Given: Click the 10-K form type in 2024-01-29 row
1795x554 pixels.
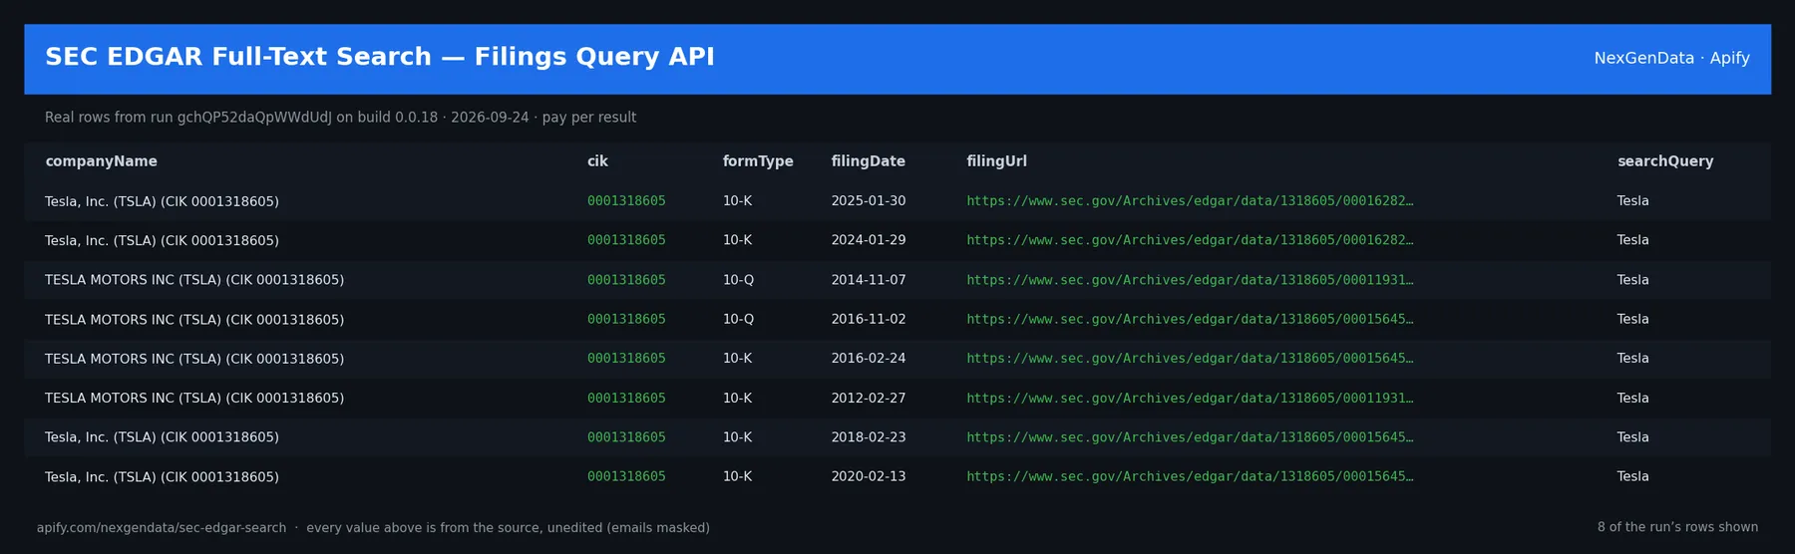Looking at the screenshot, I should [x=738, y=240].
